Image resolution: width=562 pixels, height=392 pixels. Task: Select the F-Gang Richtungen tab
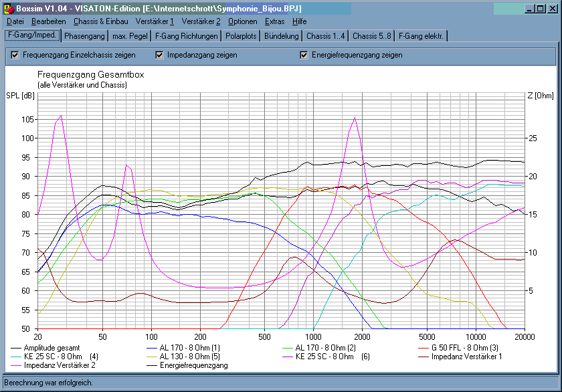[x=187, y=36]
